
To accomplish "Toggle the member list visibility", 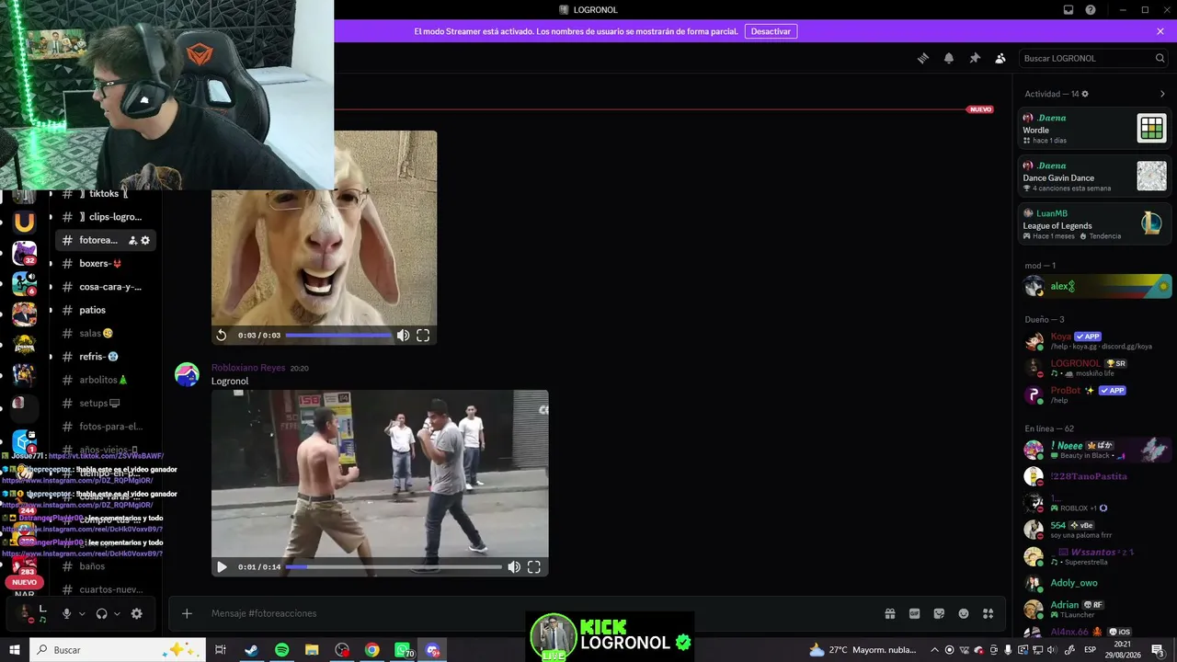I will pos(1000,58).
